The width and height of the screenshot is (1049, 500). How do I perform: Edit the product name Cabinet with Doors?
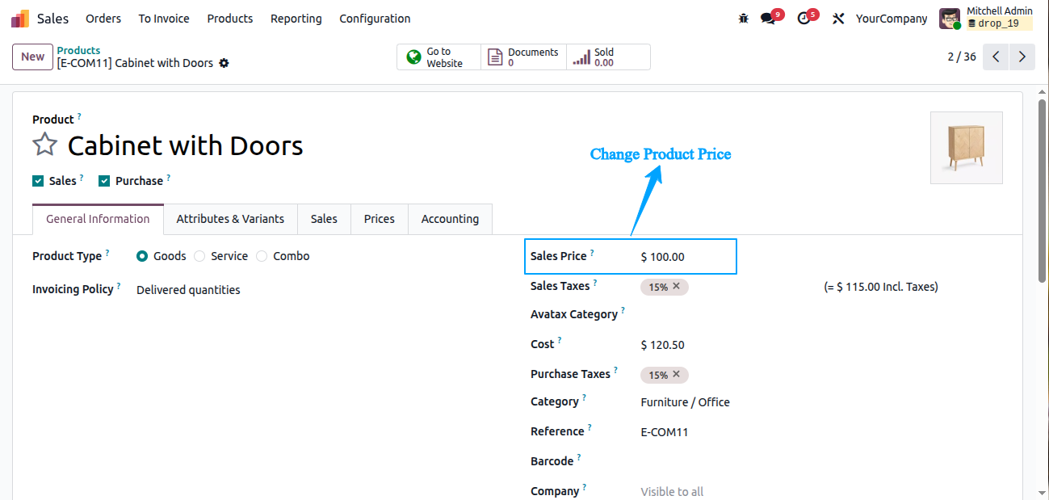coord(185,145)
